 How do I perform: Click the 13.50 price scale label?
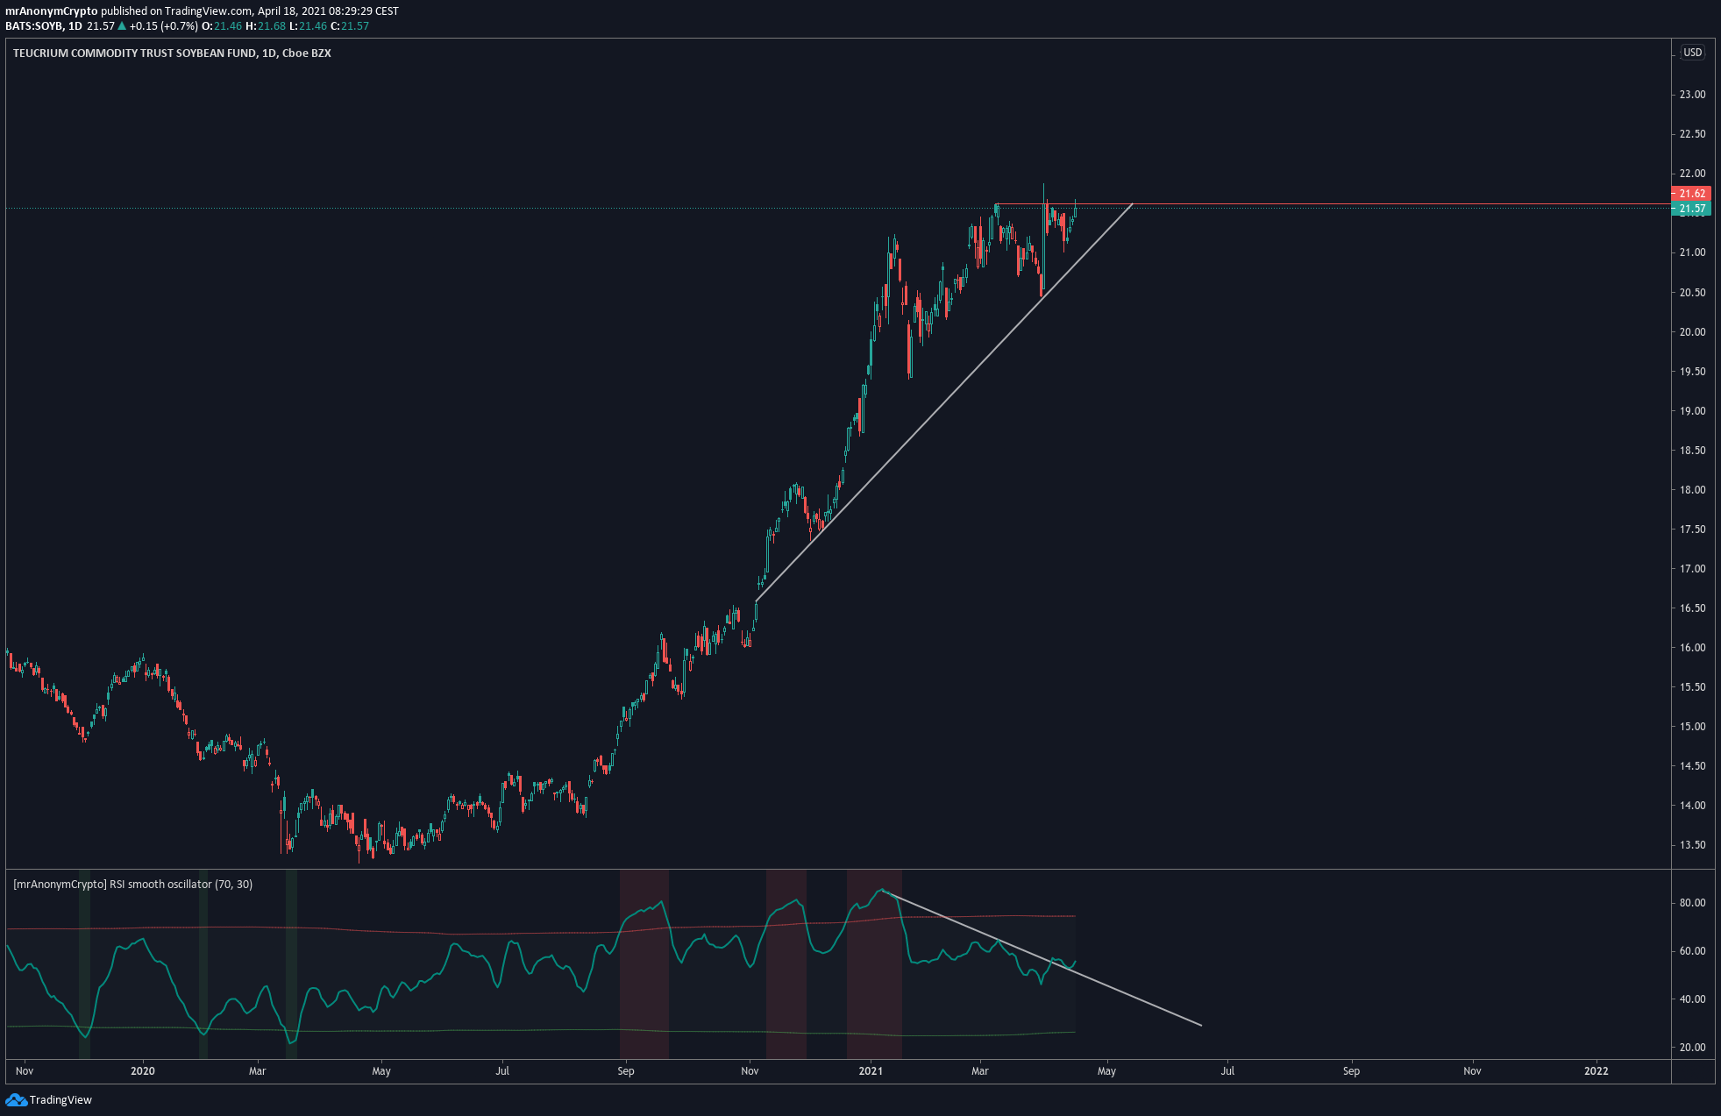coord(1692,845)
